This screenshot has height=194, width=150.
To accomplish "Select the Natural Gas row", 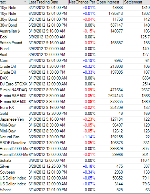I will tap(75, 137).
